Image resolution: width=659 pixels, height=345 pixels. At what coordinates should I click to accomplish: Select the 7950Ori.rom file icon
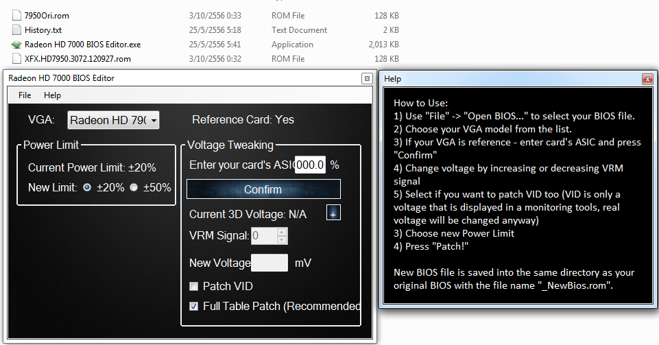16,16
